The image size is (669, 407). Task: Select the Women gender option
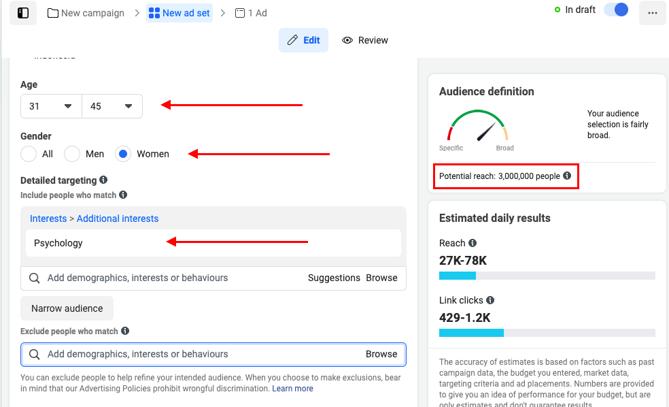[x=123, y=154]
